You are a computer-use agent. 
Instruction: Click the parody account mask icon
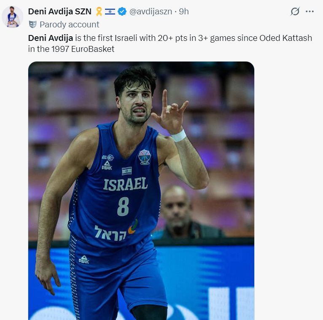point(32,24)
